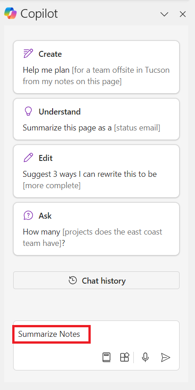Choose the Understand prompt card

click(x=96, y=119)
